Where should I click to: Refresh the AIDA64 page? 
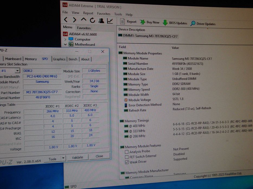click(92, 20)
